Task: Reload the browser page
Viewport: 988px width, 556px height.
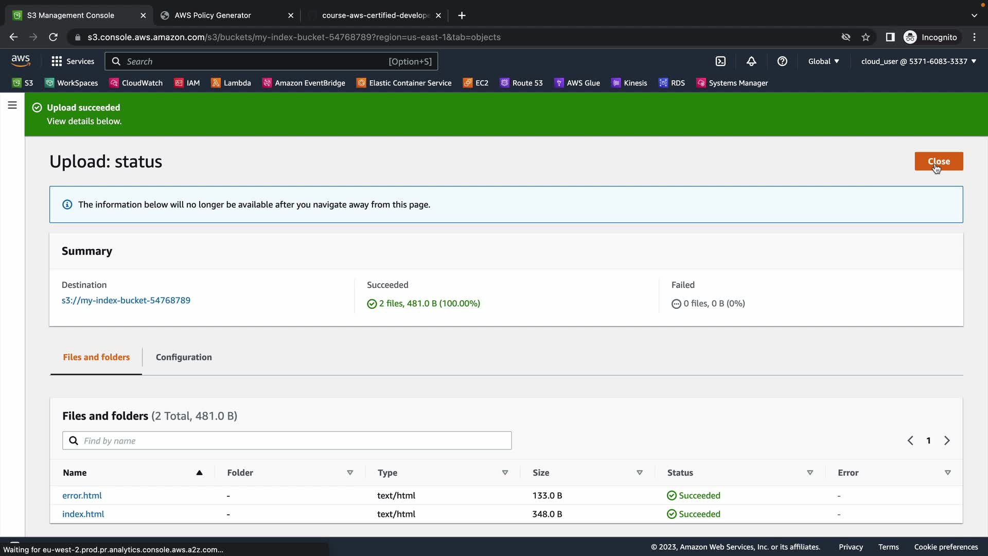Action: [53, 37]
